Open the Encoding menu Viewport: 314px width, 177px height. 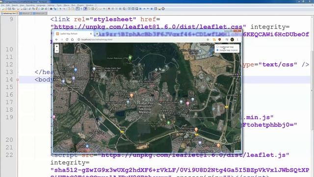[x=30, y=5]
